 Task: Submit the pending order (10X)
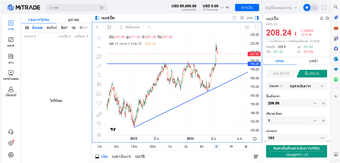[x=296, y=151]
